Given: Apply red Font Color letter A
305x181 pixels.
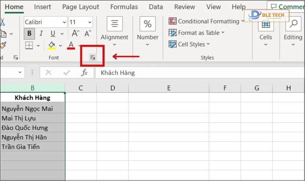Looking at the screenshot, I should pos(71,46).
